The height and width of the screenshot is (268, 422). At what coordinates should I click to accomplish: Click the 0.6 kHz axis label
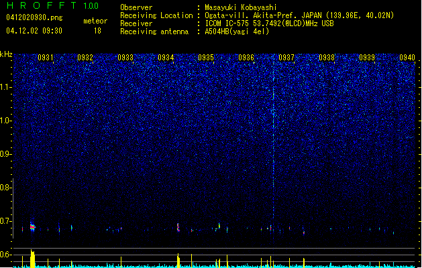pyautogui.click(x=5, y=255)
